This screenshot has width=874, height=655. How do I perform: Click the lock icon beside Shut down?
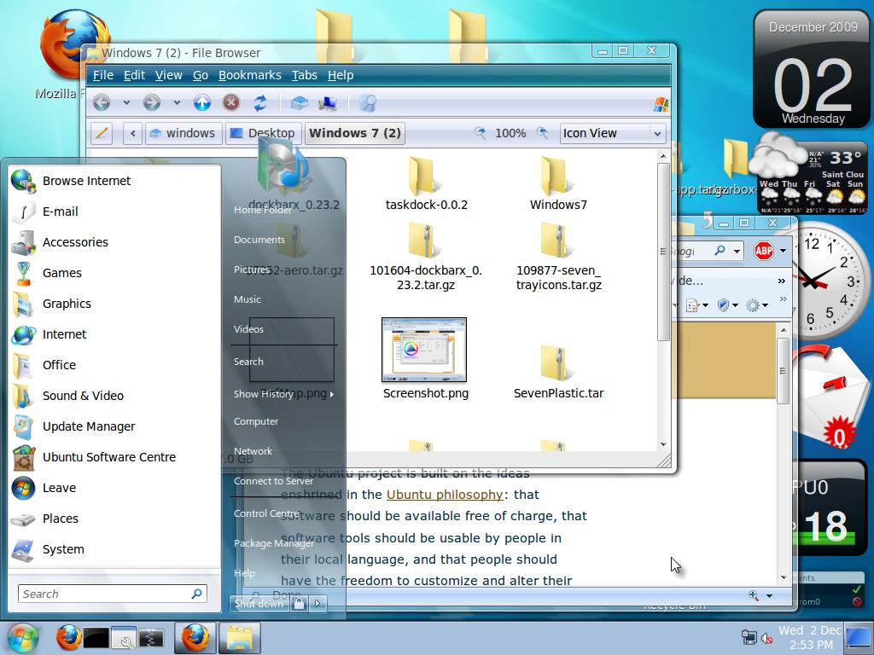(x=298, y=603)
